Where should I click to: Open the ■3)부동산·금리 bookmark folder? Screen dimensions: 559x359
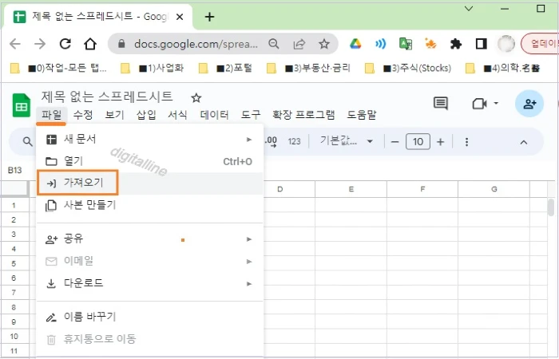coord(309,68)
